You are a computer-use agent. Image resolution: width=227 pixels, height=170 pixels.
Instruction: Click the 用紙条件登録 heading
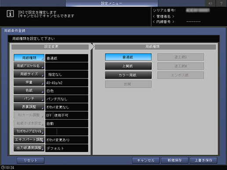[14, 31]
